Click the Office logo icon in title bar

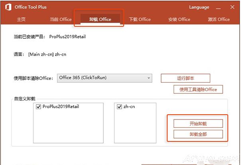[8, 7]
